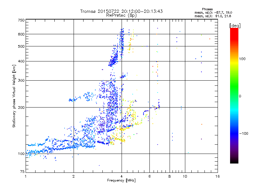Click the y-axis tick label '400'
This screenshot has width=256, height=192.
(x=21, y=61)
